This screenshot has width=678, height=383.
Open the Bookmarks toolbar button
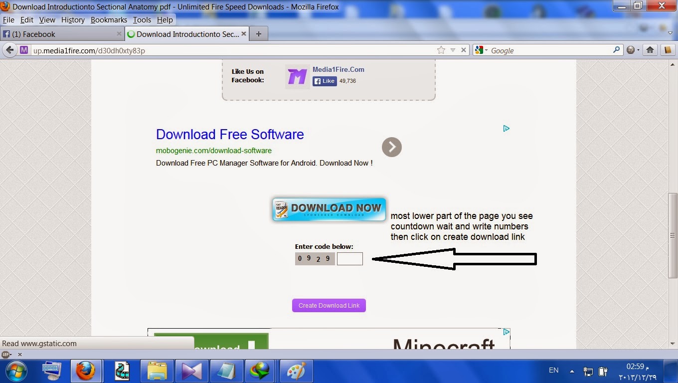pos(668,50)
